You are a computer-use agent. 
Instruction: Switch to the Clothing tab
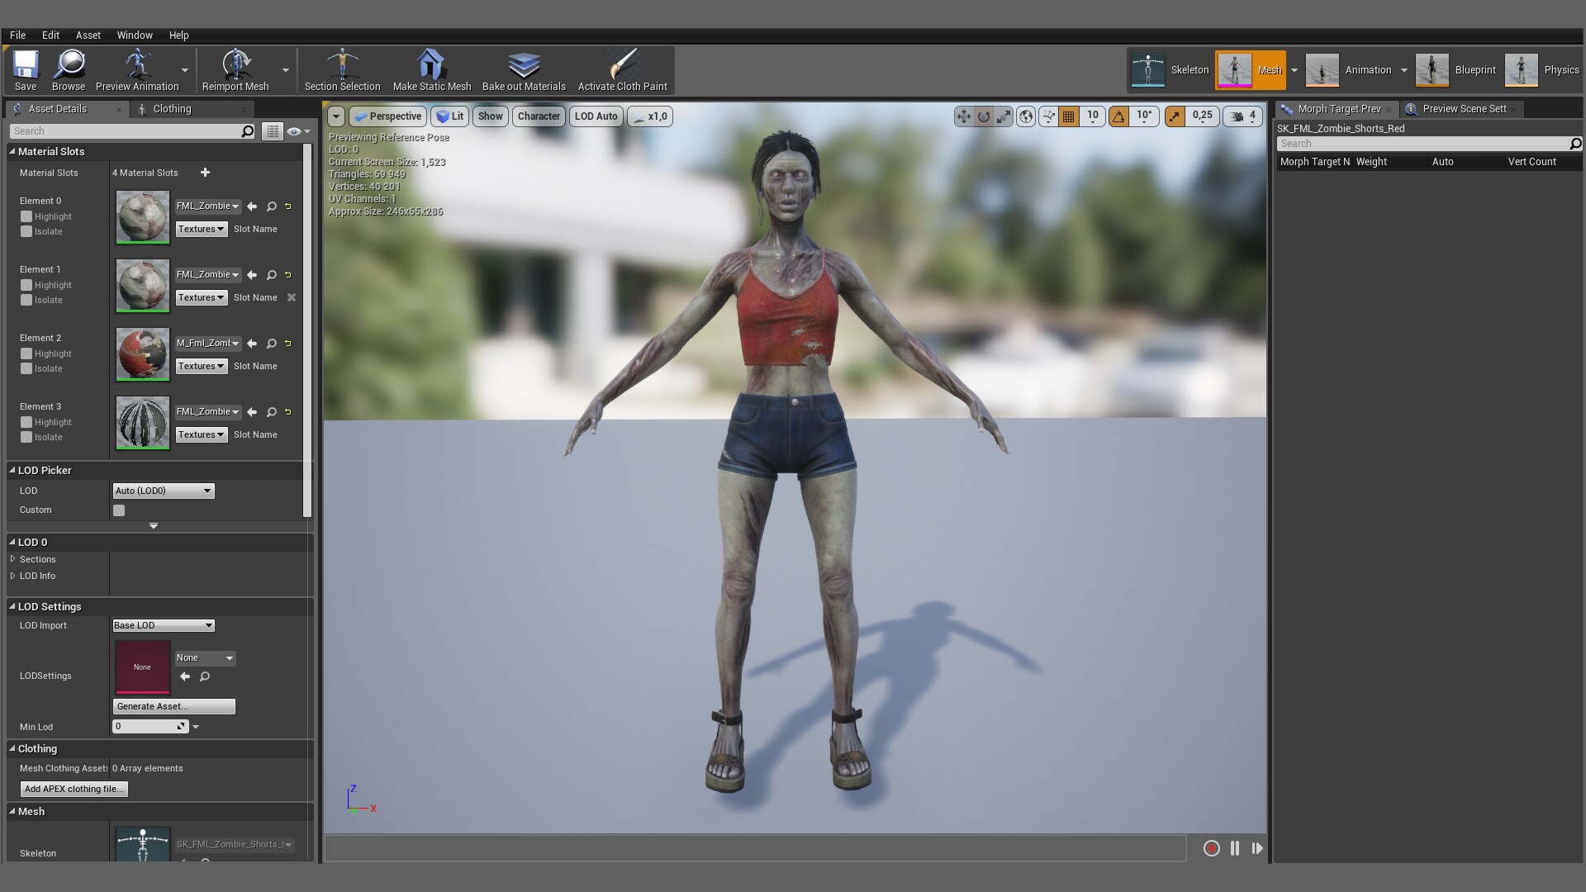click(x=172, y=109)
